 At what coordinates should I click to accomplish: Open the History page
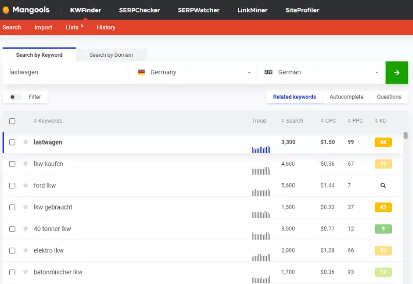tap(106, 27)
